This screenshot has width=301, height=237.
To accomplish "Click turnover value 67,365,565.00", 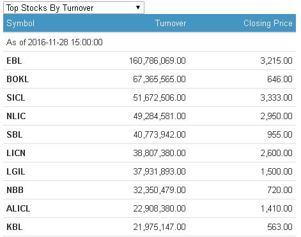I will point(159,79).
